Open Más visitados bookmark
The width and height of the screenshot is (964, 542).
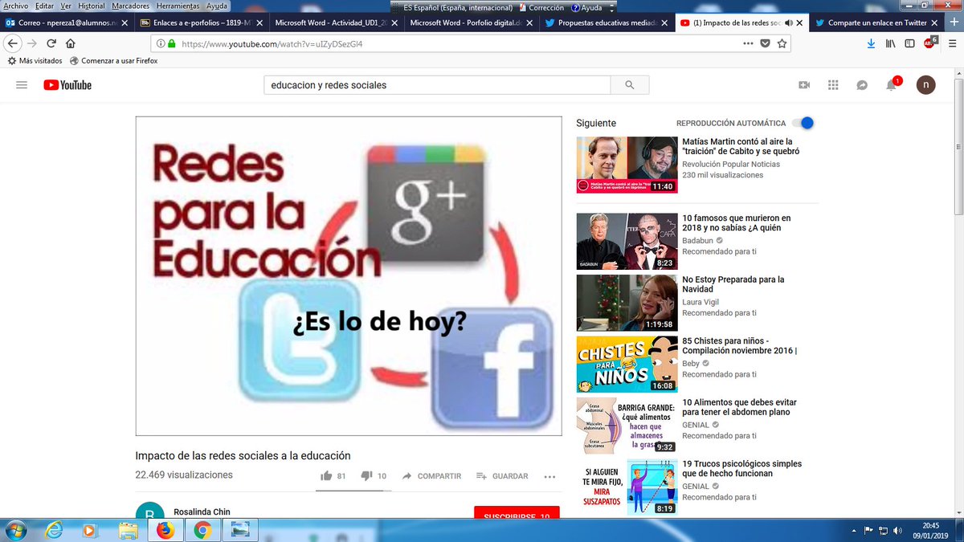pyautogui.click(x=35, y=60)
